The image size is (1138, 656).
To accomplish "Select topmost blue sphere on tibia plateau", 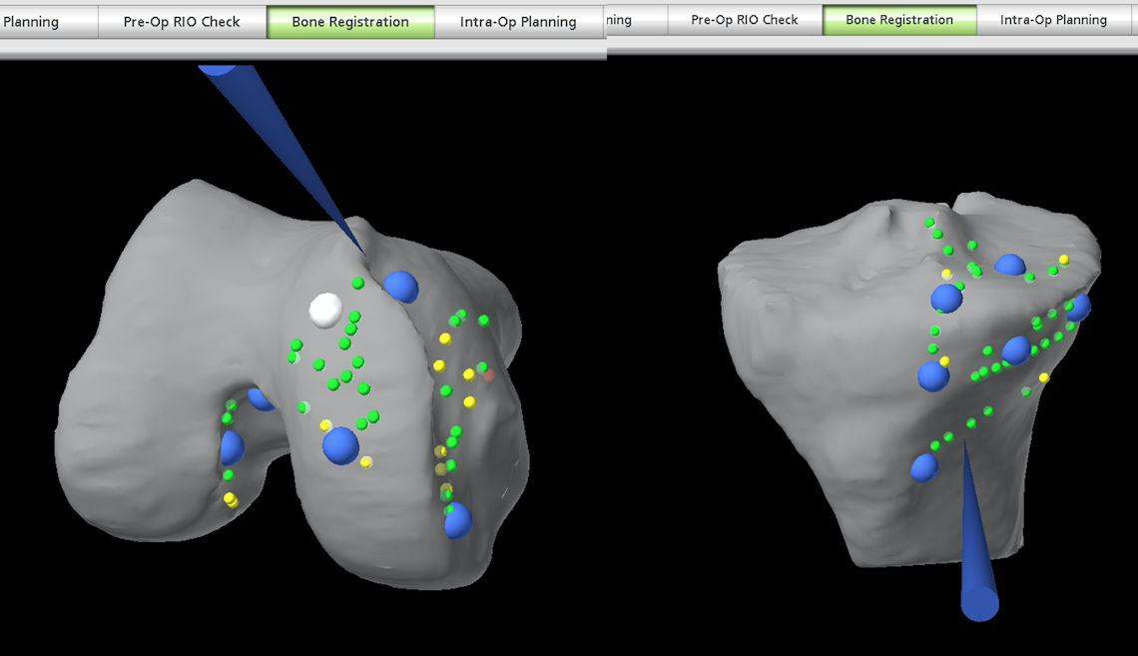I will coord(1009,266).
